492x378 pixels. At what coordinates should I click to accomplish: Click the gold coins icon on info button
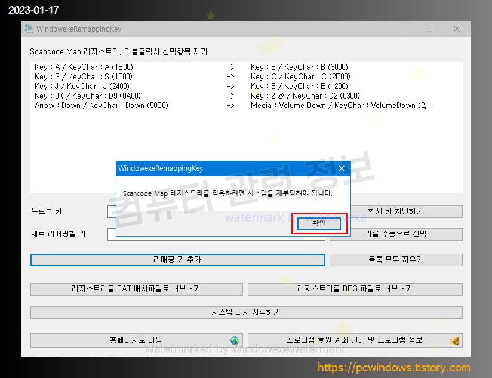click(454, 340)
